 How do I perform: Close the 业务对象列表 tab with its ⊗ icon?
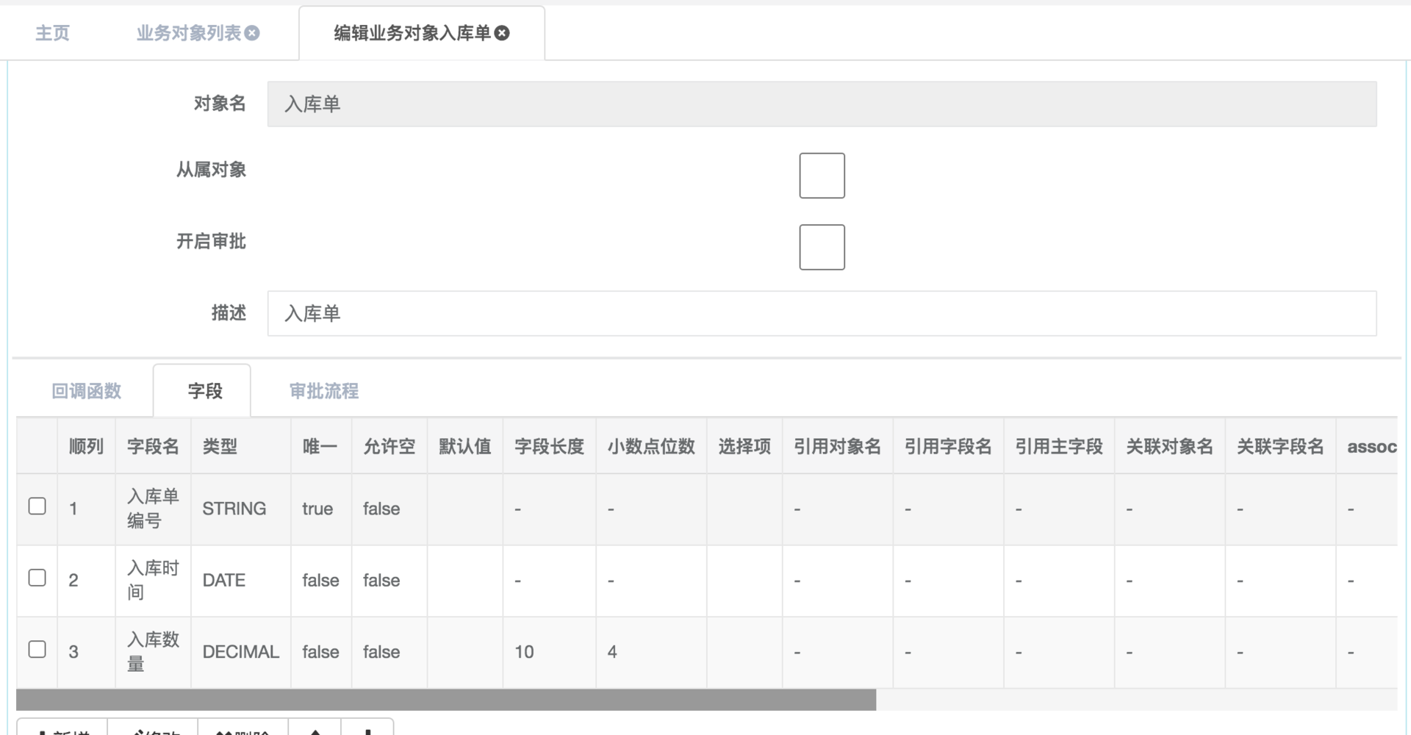pos(253,32)
